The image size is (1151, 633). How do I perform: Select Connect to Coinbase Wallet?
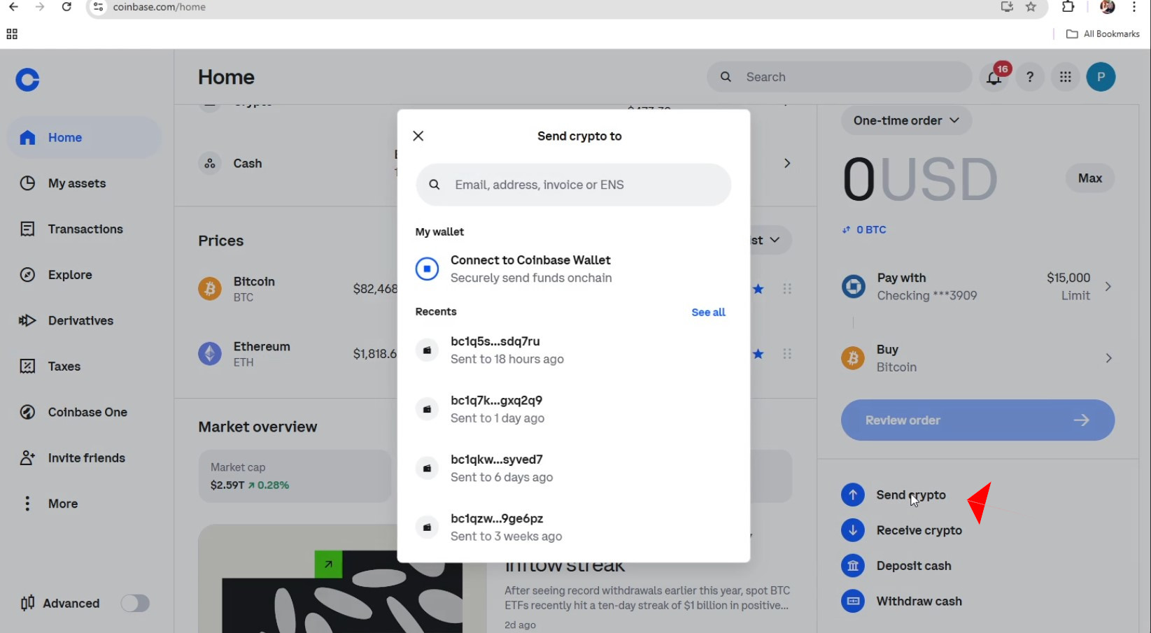[x=574, y=269]
